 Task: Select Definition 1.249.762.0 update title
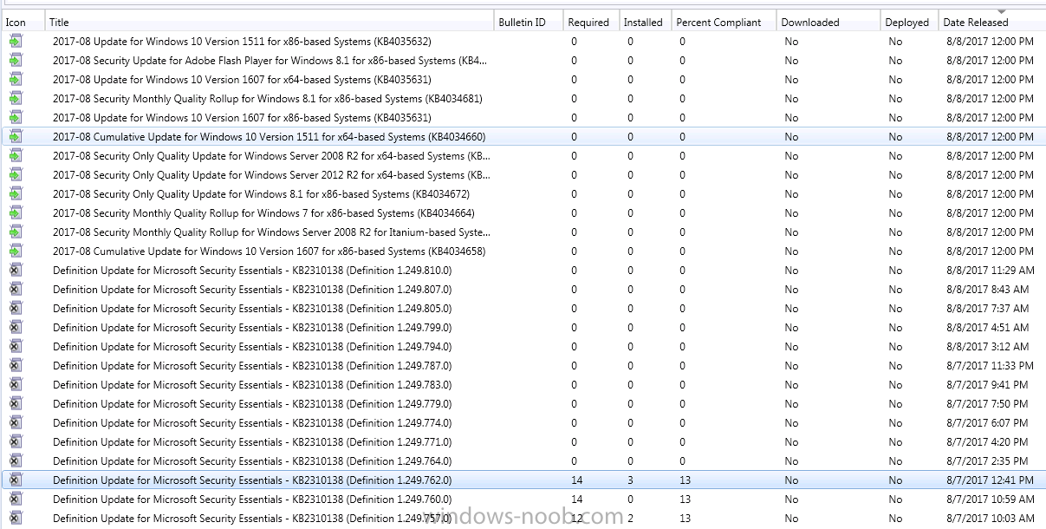tap(252, 480)
